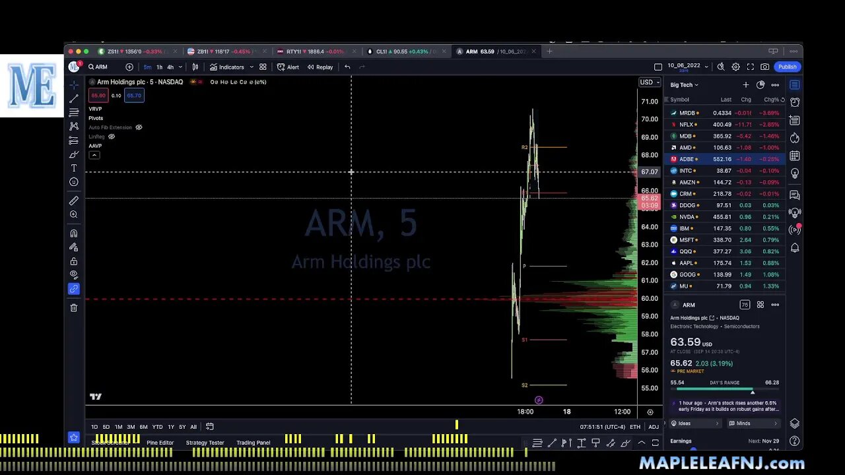Open the Indicators button
The height and width of the screenshot is (475, 845).
click(x=227, y=67)
